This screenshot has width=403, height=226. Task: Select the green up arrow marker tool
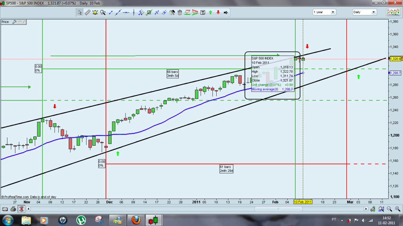(211, 12)
